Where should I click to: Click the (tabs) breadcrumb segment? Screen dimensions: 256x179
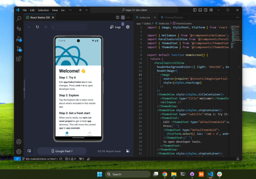147,23
